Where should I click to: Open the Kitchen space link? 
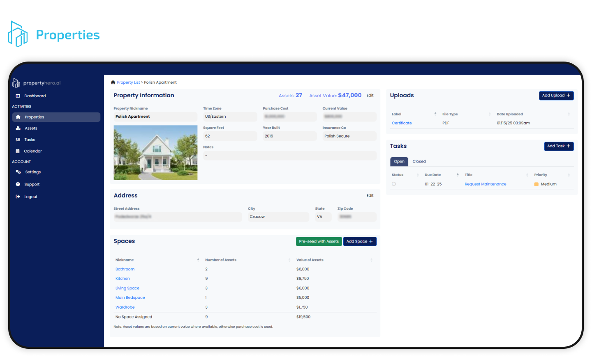(123, 279)
